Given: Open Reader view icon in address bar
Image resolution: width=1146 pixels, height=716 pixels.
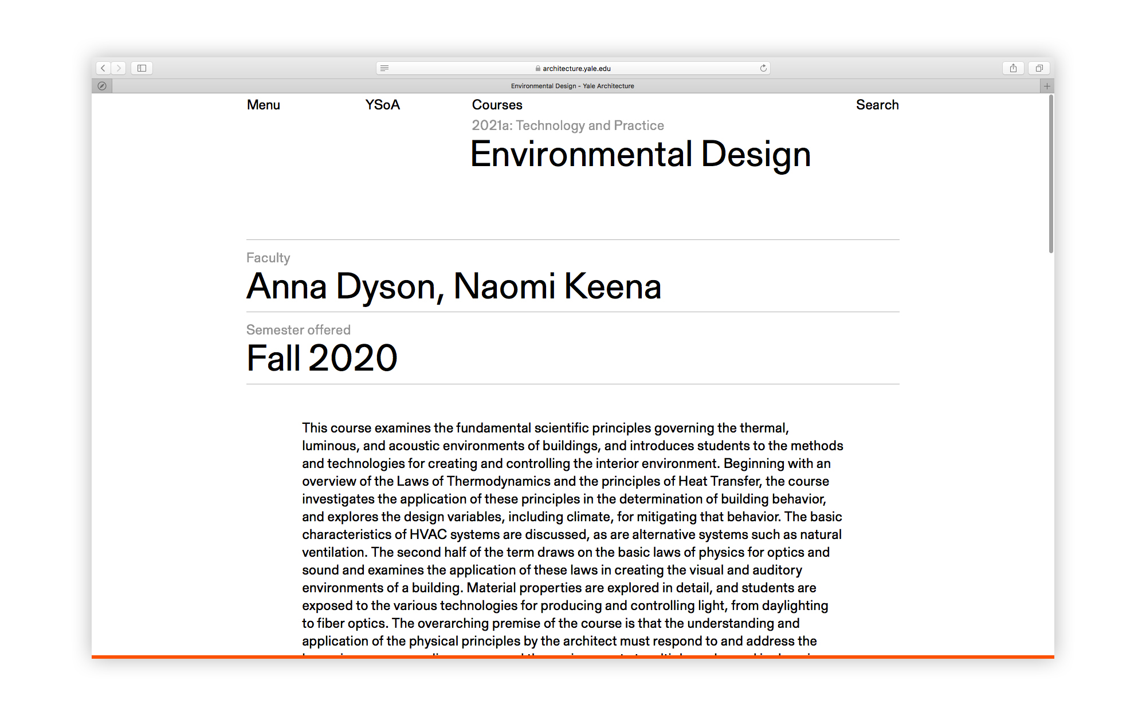Looking at the screenshot, I should tap(384, 68).
